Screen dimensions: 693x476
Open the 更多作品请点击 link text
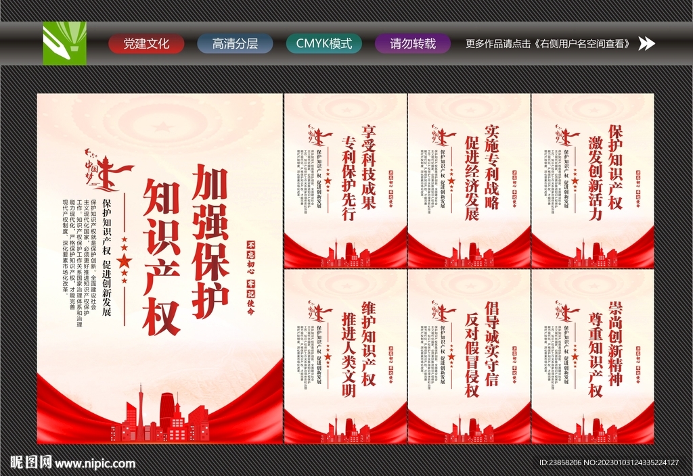(x=548, y=44)
